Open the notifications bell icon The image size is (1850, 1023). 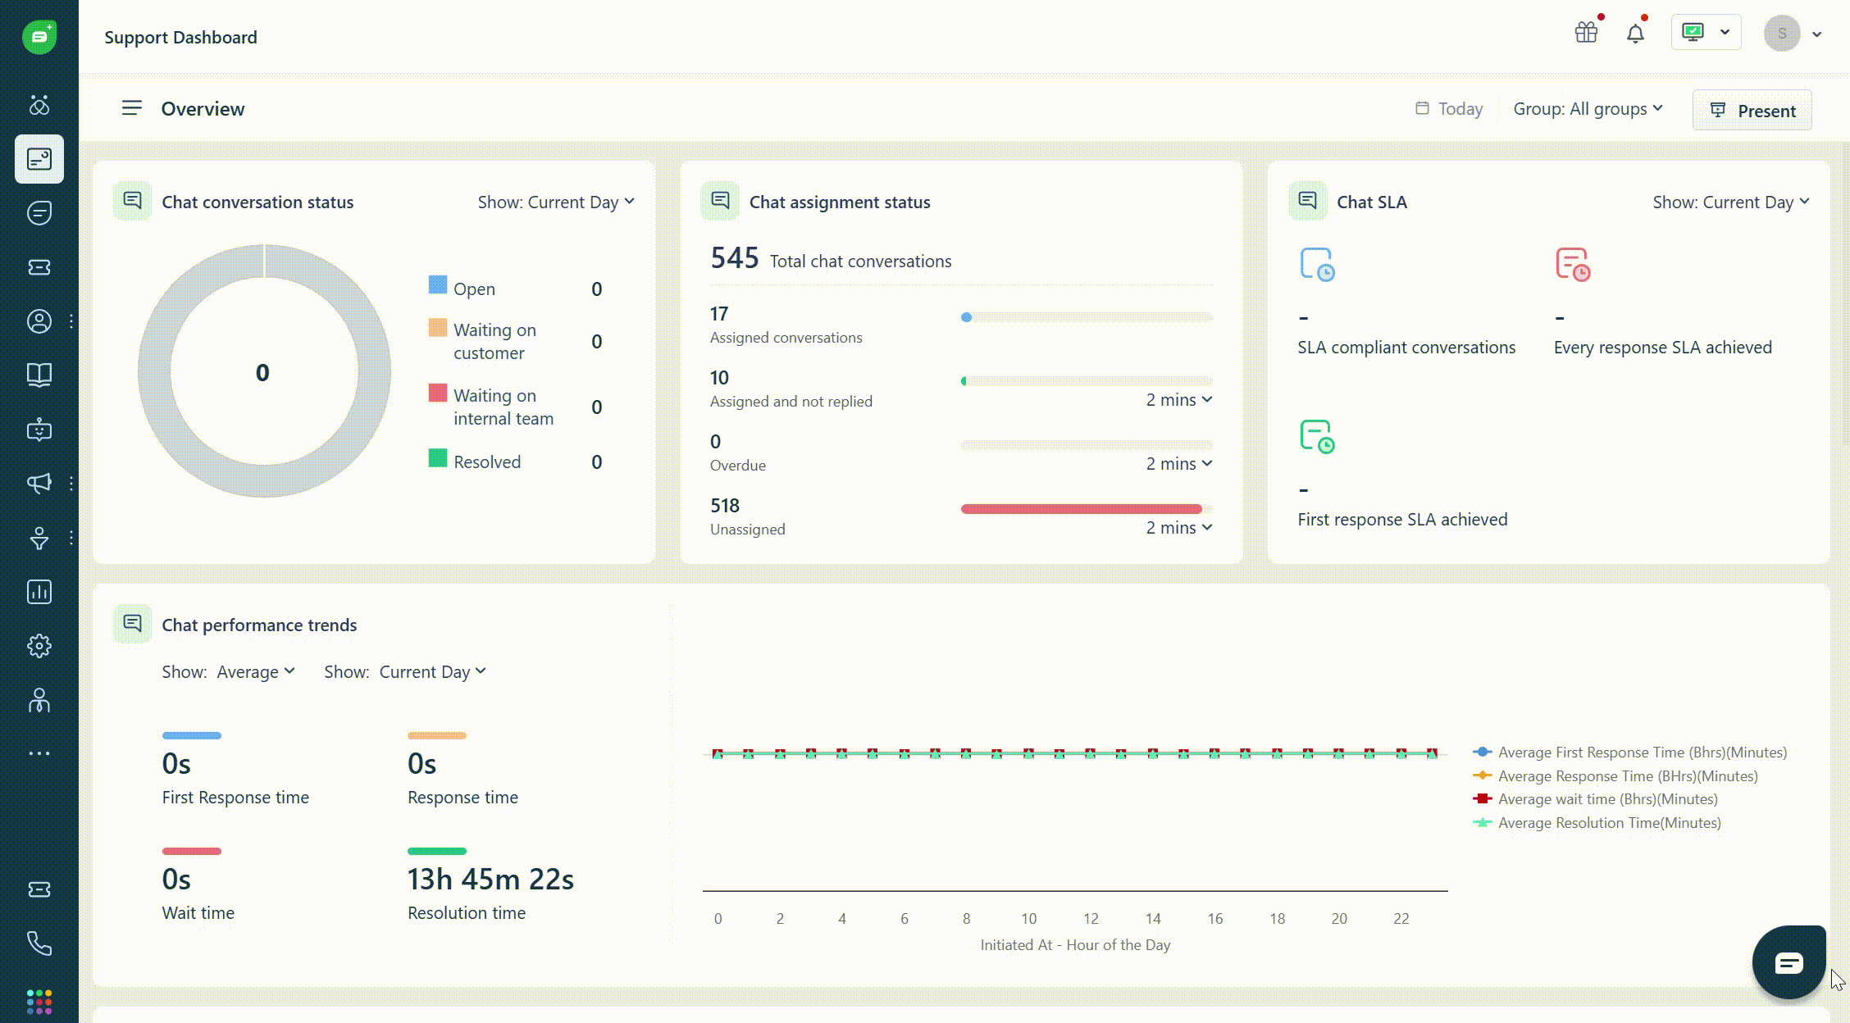1635,34
